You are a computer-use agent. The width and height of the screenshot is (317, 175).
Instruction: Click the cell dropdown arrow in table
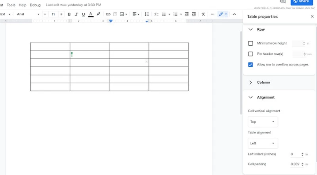146,61
